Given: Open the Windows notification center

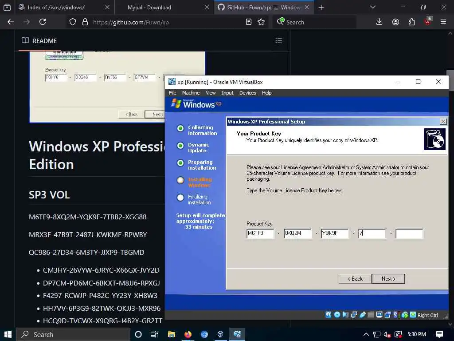Looking at the screenshot, I should coord(439,335).
